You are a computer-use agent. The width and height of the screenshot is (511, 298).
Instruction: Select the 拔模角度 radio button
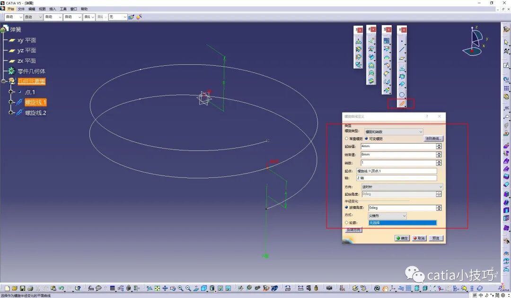point(346,207)
